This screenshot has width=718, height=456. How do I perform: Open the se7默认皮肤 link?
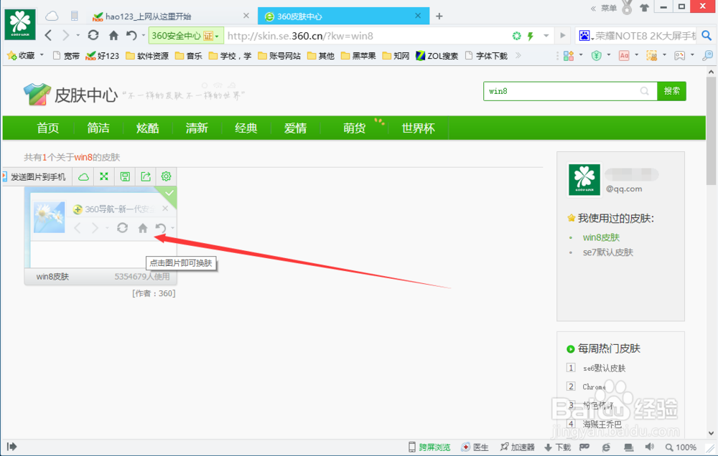(x=607, y=252)
